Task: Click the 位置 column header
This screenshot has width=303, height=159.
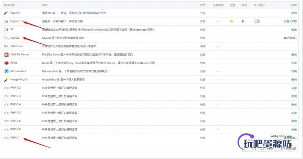Action: (233, 5)
